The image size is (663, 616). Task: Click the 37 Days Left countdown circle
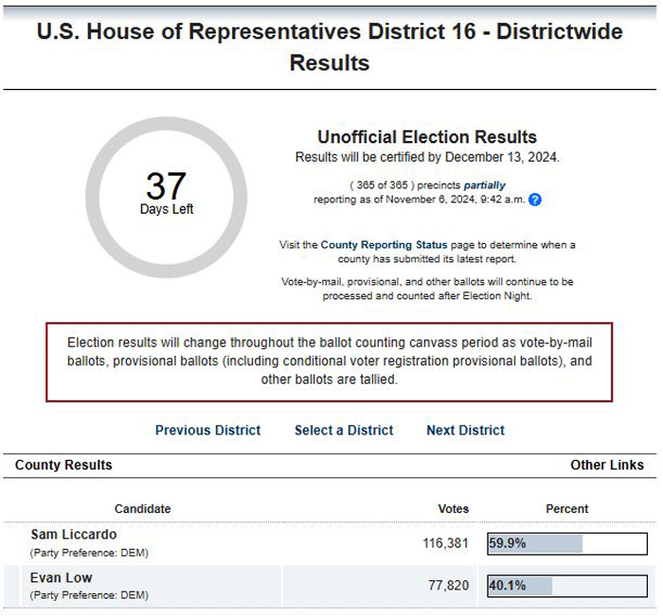click(x=166, y=198)
